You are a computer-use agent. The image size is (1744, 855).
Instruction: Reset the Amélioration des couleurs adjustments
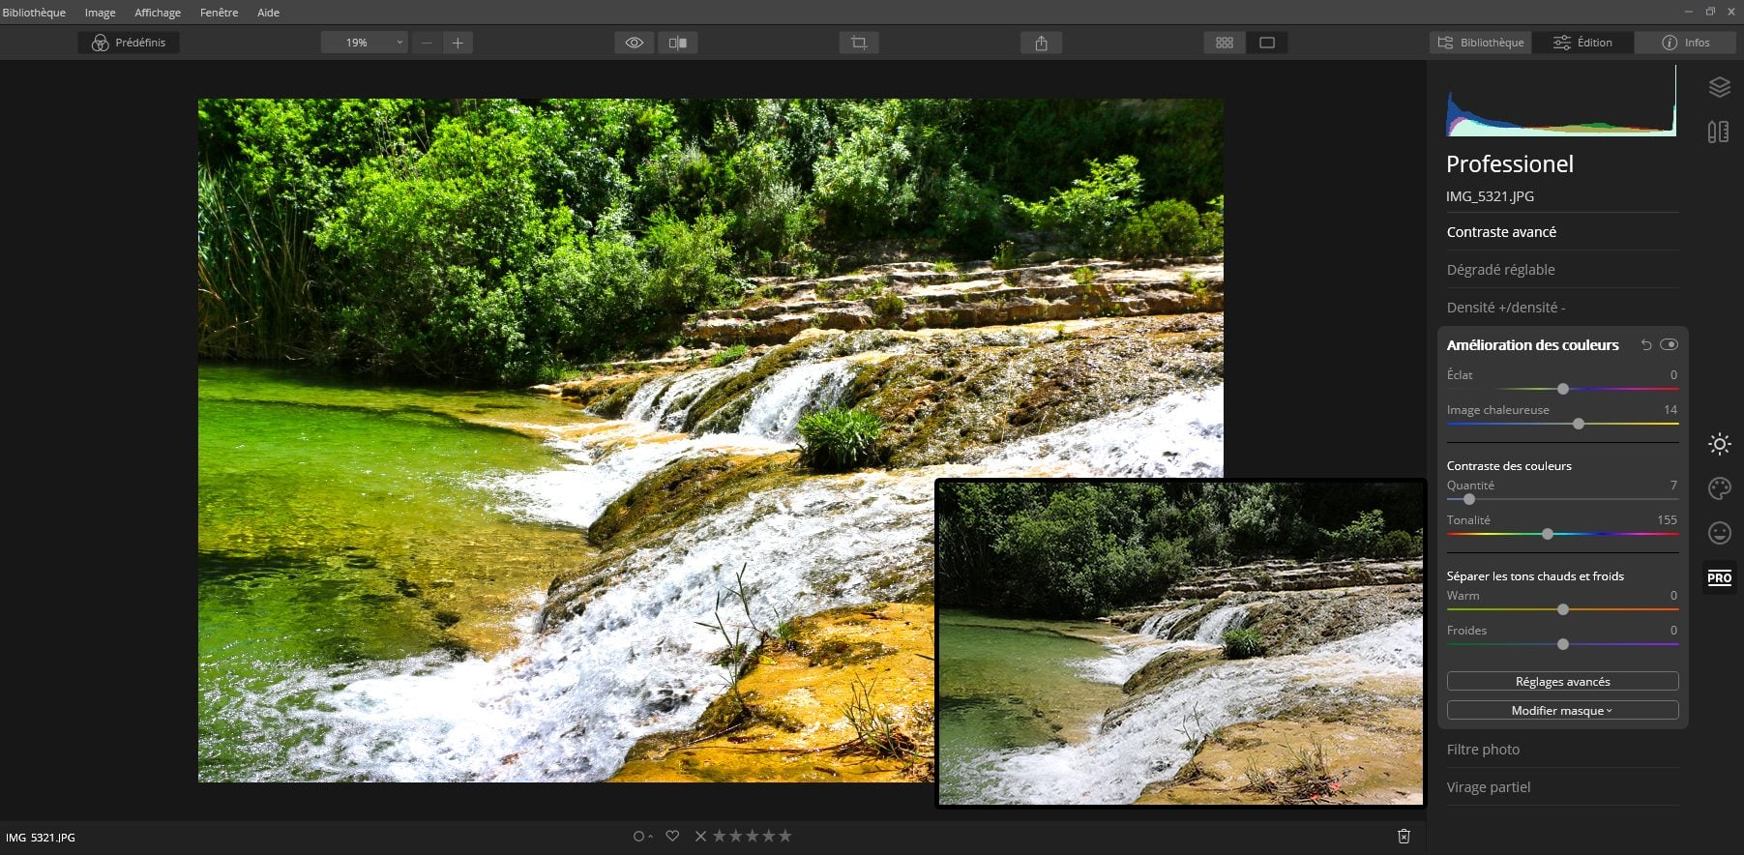[1646, 345]
